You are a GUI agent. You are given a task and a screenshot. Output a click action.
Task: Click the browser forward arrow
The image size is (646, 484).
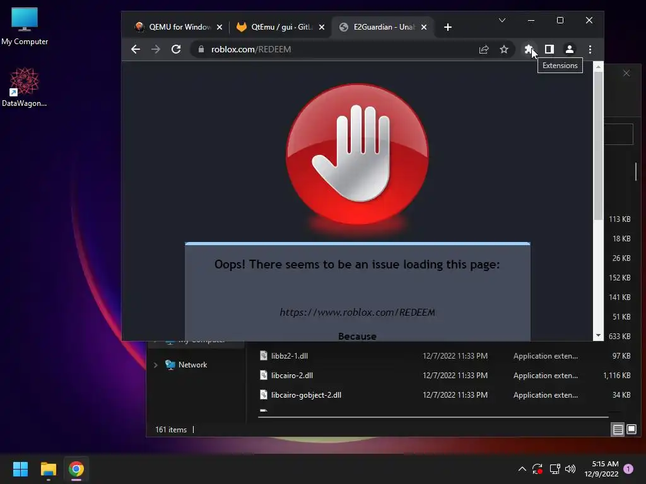(156, 49)
